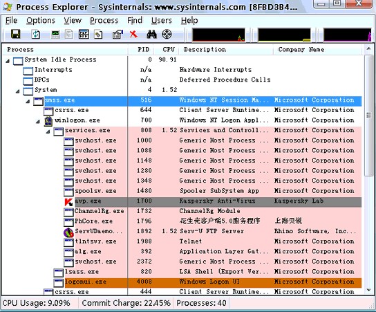Screen dimensions: 376x312
Task: Click the icon next to System Idle Process
Action: 18,61
